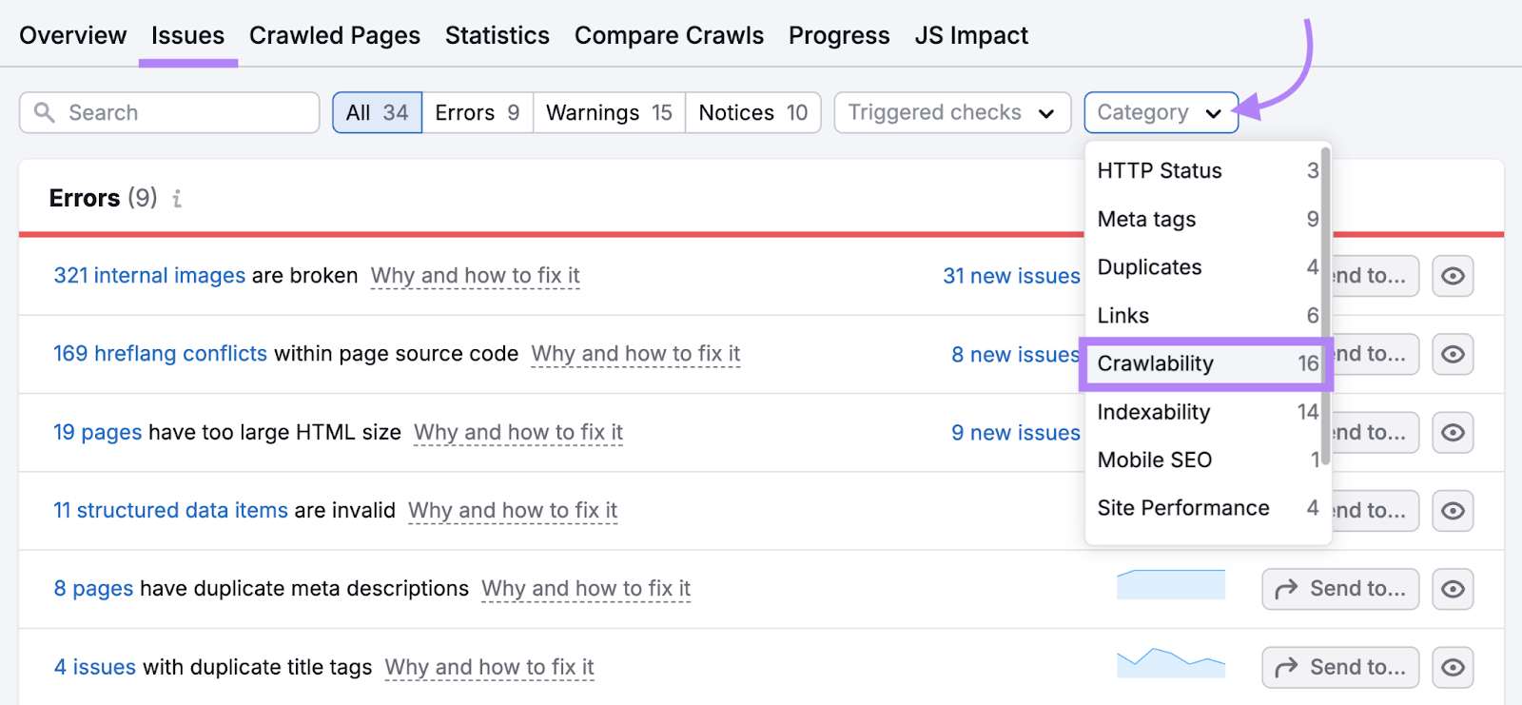Filter issues by Warnings 15
1522x705 pixels.
tap(609, 112)
